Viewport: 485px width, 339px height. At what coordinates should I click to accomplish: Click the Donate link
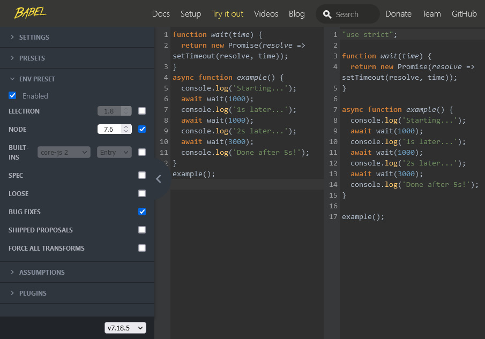pos(398,14)
